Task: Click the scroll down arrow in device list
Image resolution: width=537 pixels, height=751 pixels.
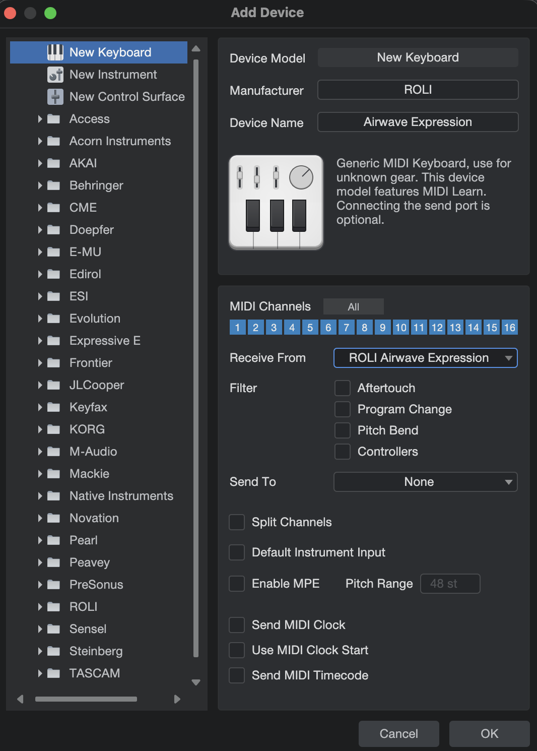Action: (x=196, y=682)
